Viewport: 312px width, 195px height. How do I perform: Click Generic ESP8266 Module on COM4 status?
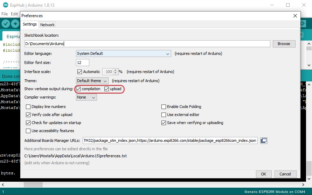pyautogui.click(x=275, y=192)
